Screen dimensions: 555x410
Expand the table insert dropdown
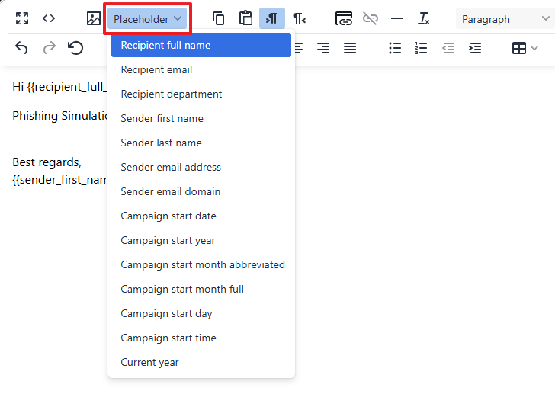click(x=525, y=48)
